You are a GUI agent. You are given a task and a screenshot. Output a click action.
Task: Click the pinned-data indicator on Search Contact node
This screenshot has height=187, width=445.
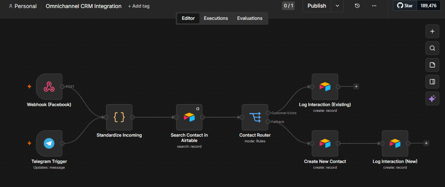[x=198, y=109]
